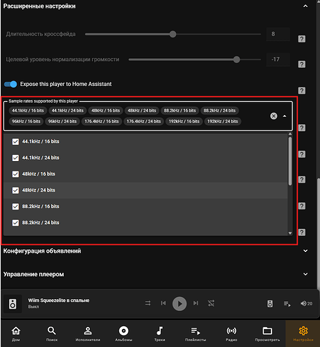Skip to the next track

(196, 303)
